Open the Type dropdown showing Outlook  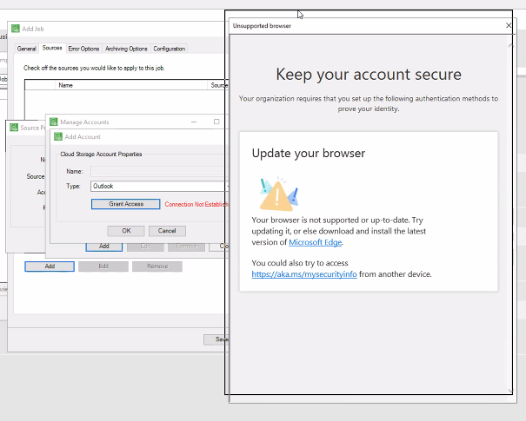point(159,187)
